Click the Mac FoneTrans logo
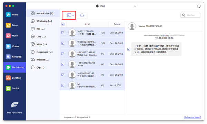 click(x=14, y=105)
